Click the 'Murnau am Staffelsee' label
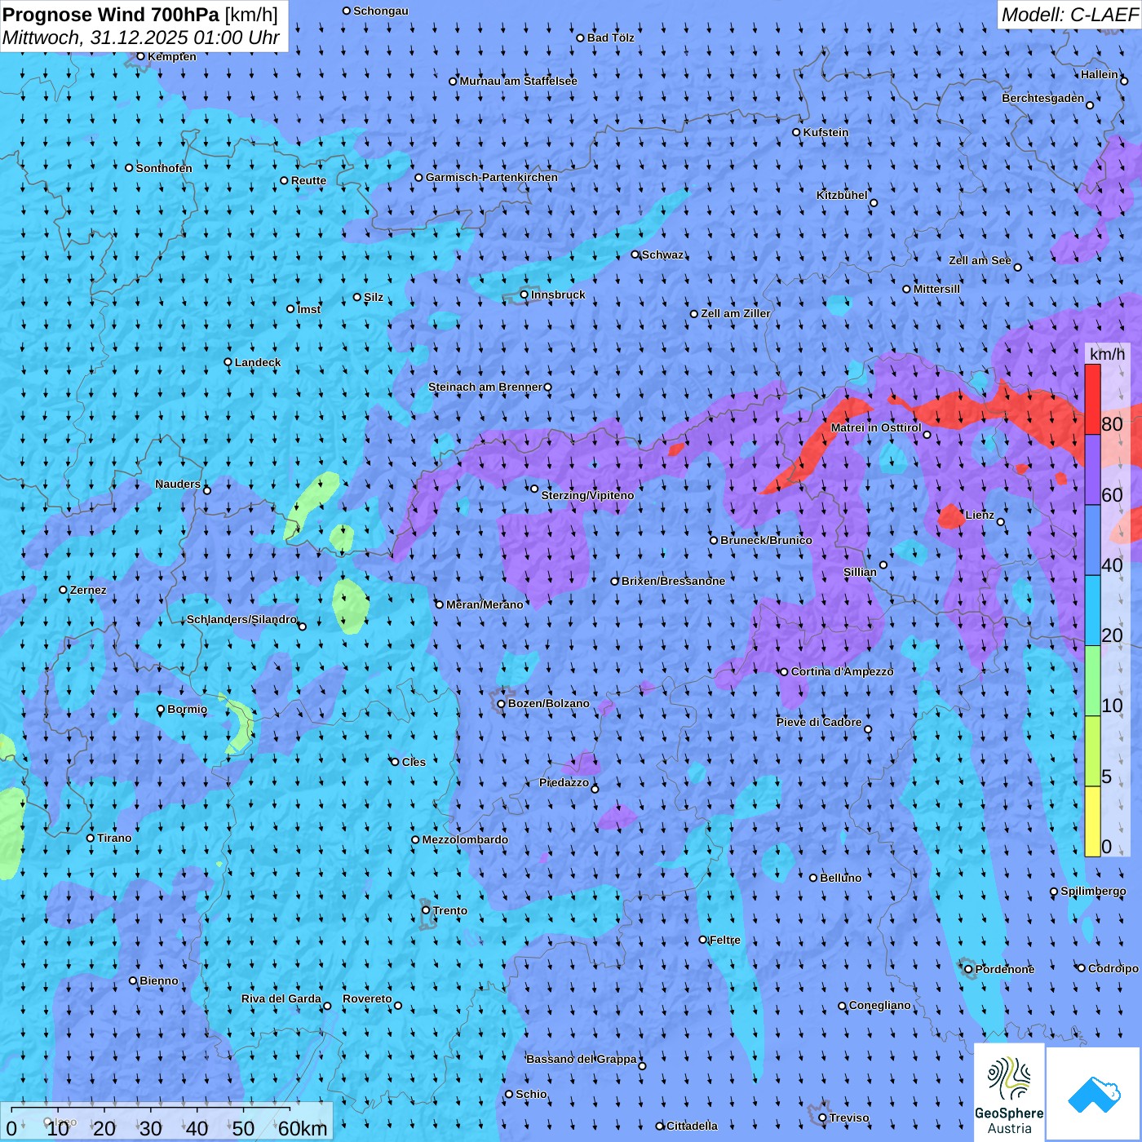Screen dimensions: 1142x1142 click(x=519, y=81)
